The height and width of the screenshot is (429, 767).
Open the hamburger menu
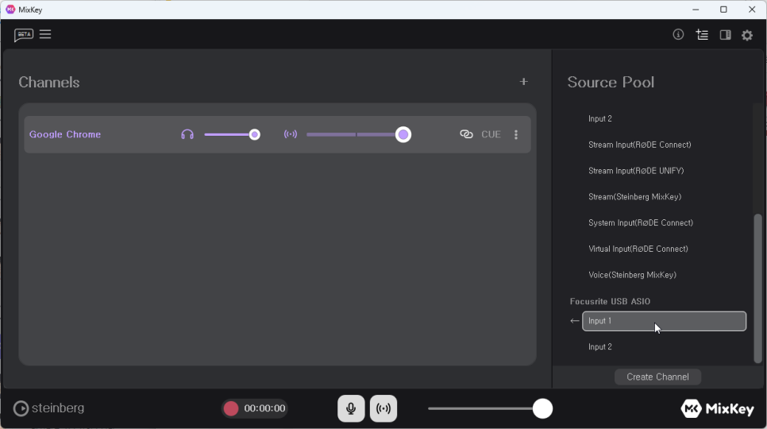[45, 34]
